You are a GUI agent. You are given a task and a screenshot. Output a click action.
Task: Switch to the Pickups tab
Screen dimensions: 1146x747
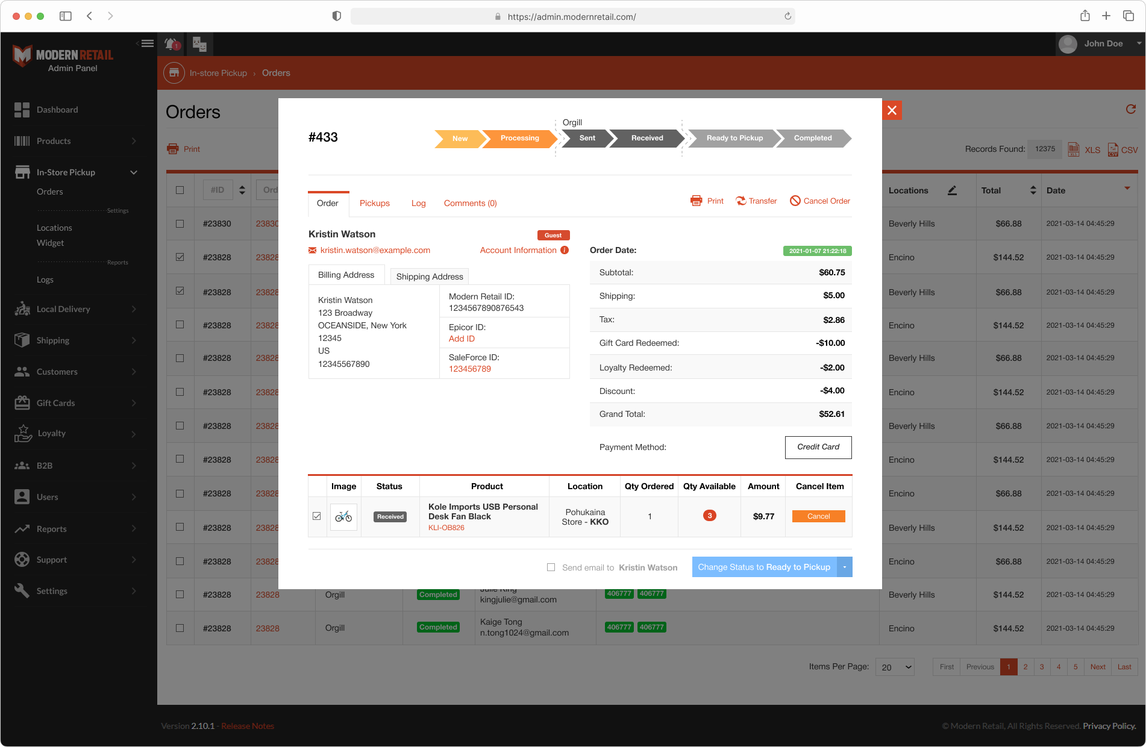coord(374,204)
